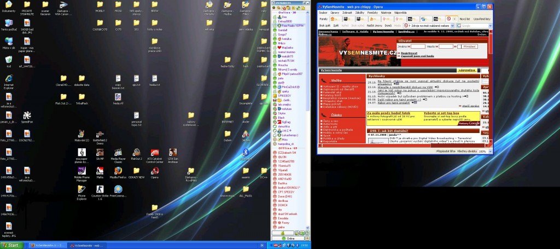Screen dimensions: 560x249
Task: Open the Recycle Bin (Koš) icon
Action: coord(9,61)
